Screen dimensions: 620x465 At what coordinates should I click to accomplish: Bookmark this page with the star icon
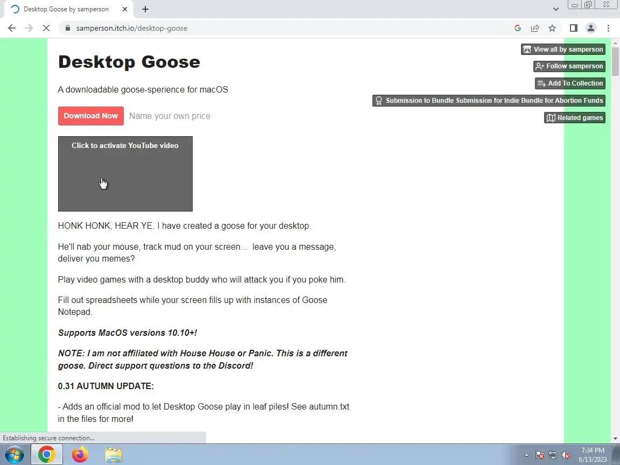click(x=552, y=28)
